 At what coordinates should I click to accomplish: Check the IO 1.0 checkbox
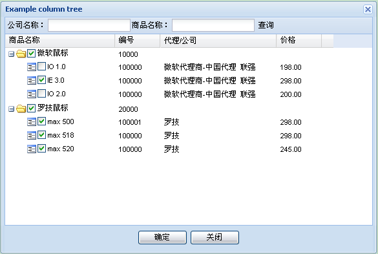(42, 67)
